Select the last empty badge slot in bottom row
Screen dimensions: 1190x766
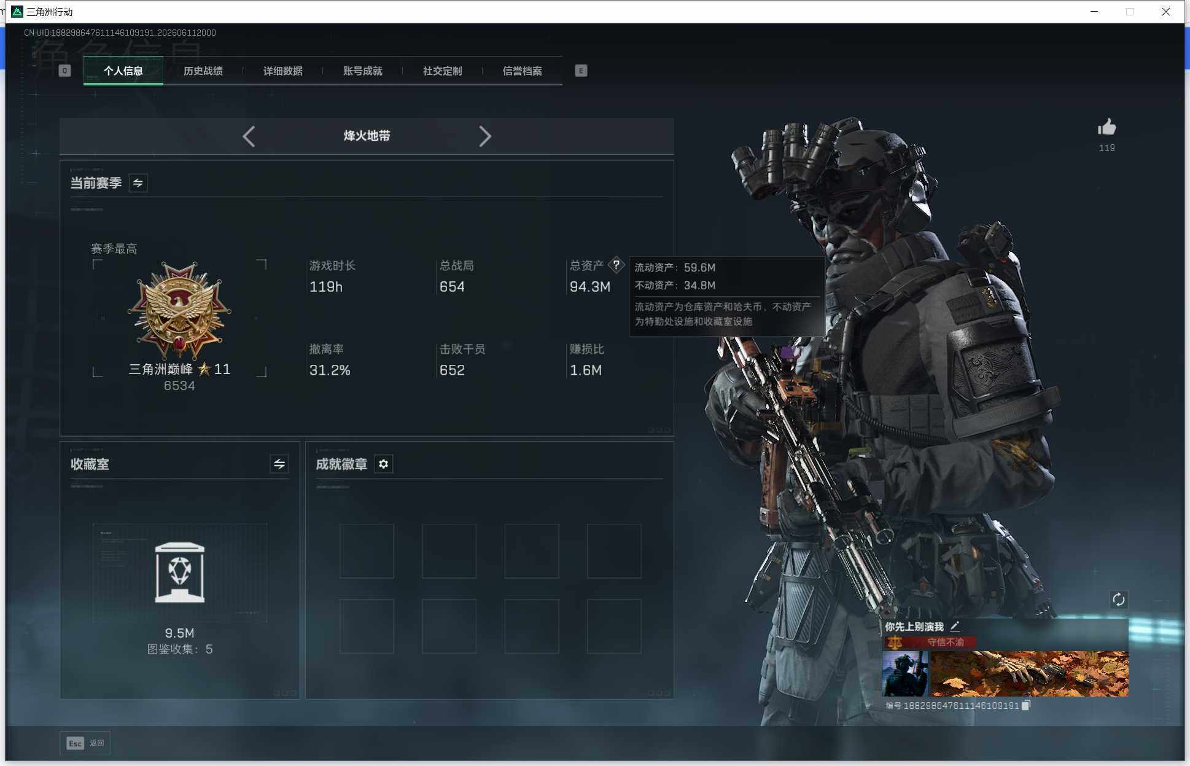614,626
